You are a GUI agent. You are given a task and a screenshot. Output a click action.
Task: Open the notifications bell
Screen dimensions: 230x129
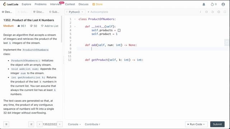click(x=204, y=4)
